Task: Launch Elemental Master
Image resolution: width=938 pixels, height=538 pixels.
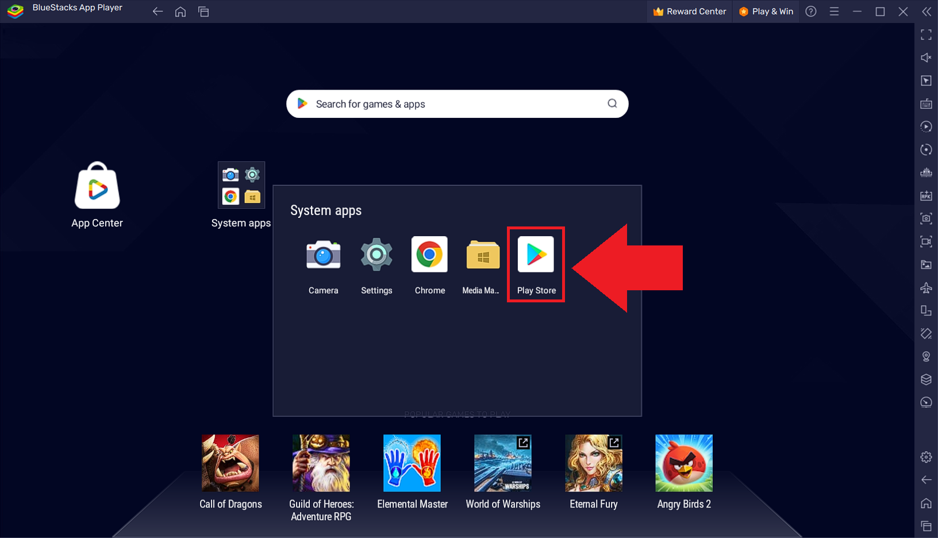Action: [412, 463]
